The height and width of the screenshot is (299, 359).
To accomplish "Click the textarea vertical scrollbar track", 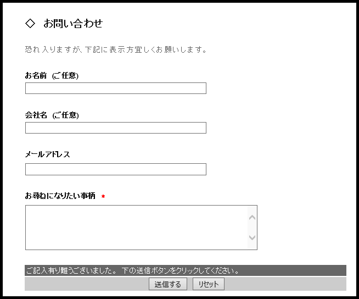I will [x=253, y=228].
